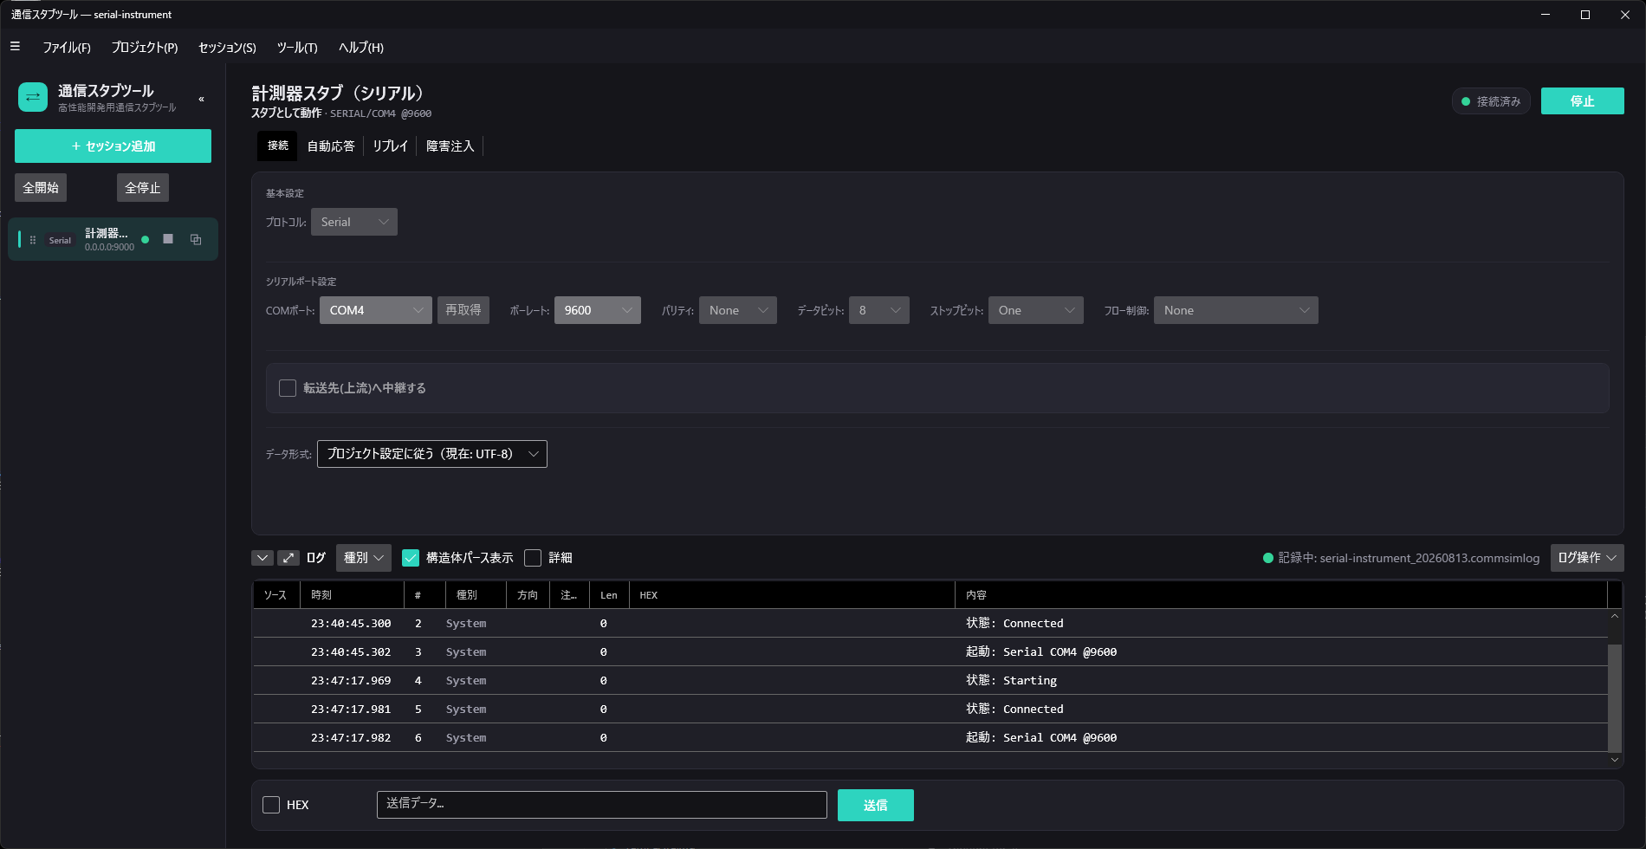
Task: Click the green recording dot indicator
Action: click(1267, 558)
